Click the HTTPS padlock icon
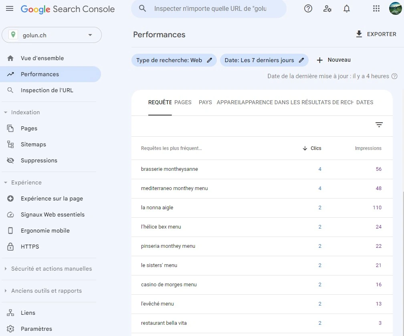The height and width of the screenshot is (336, 404). click(x=10, y=246)
